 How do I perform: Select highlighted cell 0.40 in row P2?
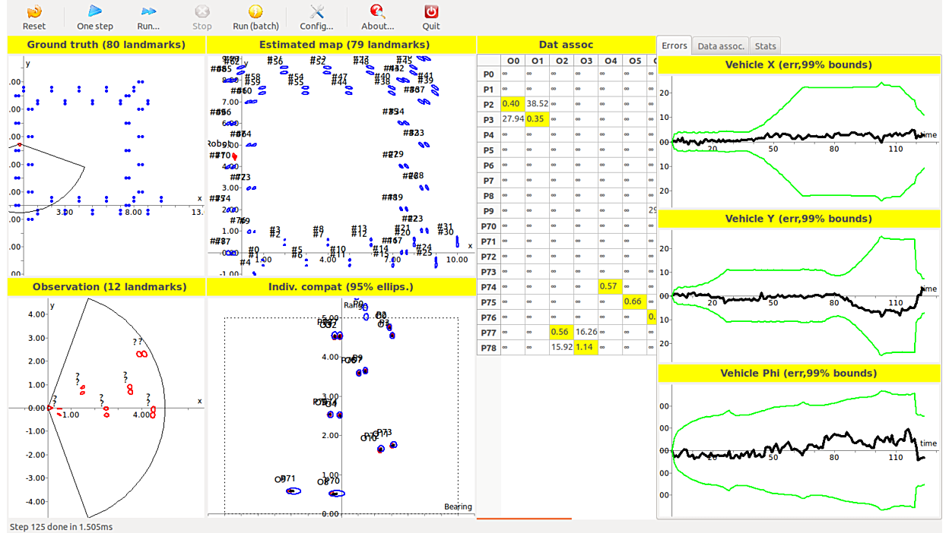512,104
